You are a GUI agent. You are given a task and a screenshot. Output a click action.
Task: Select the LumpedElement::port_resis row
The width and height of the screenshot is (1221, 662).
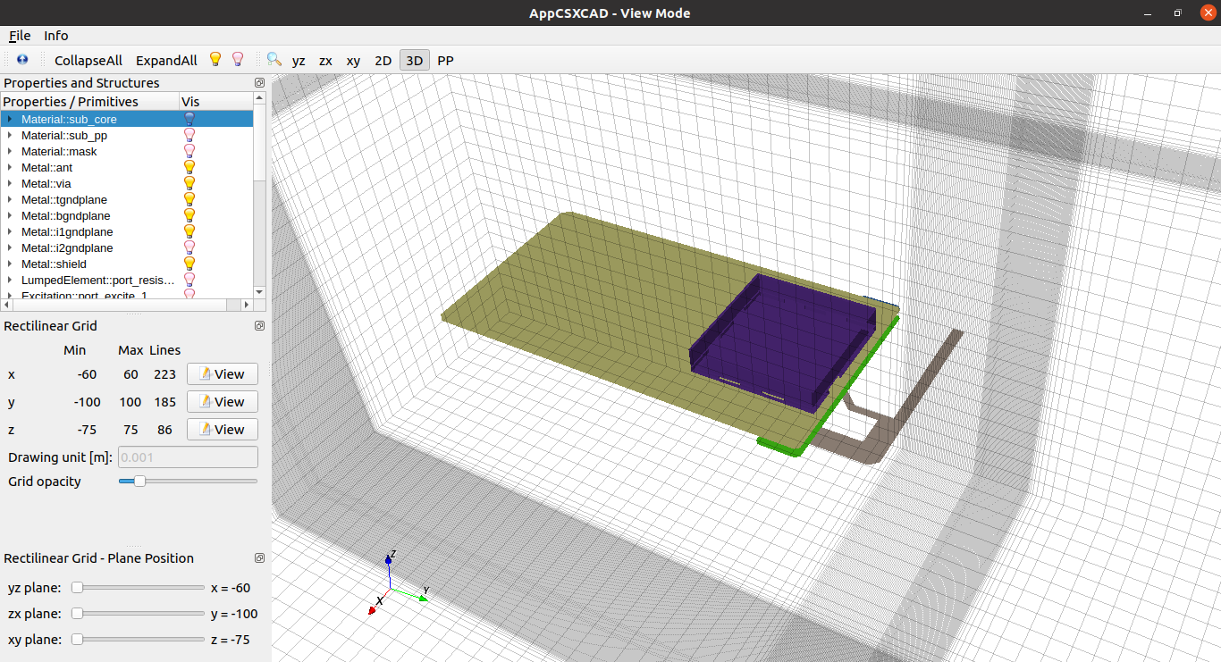(x=127, y=280)
